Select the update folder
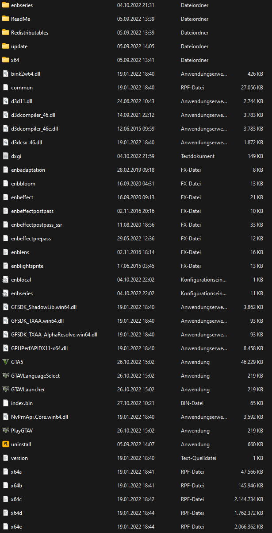The image size is (272, 533). [x=19, y=46]
